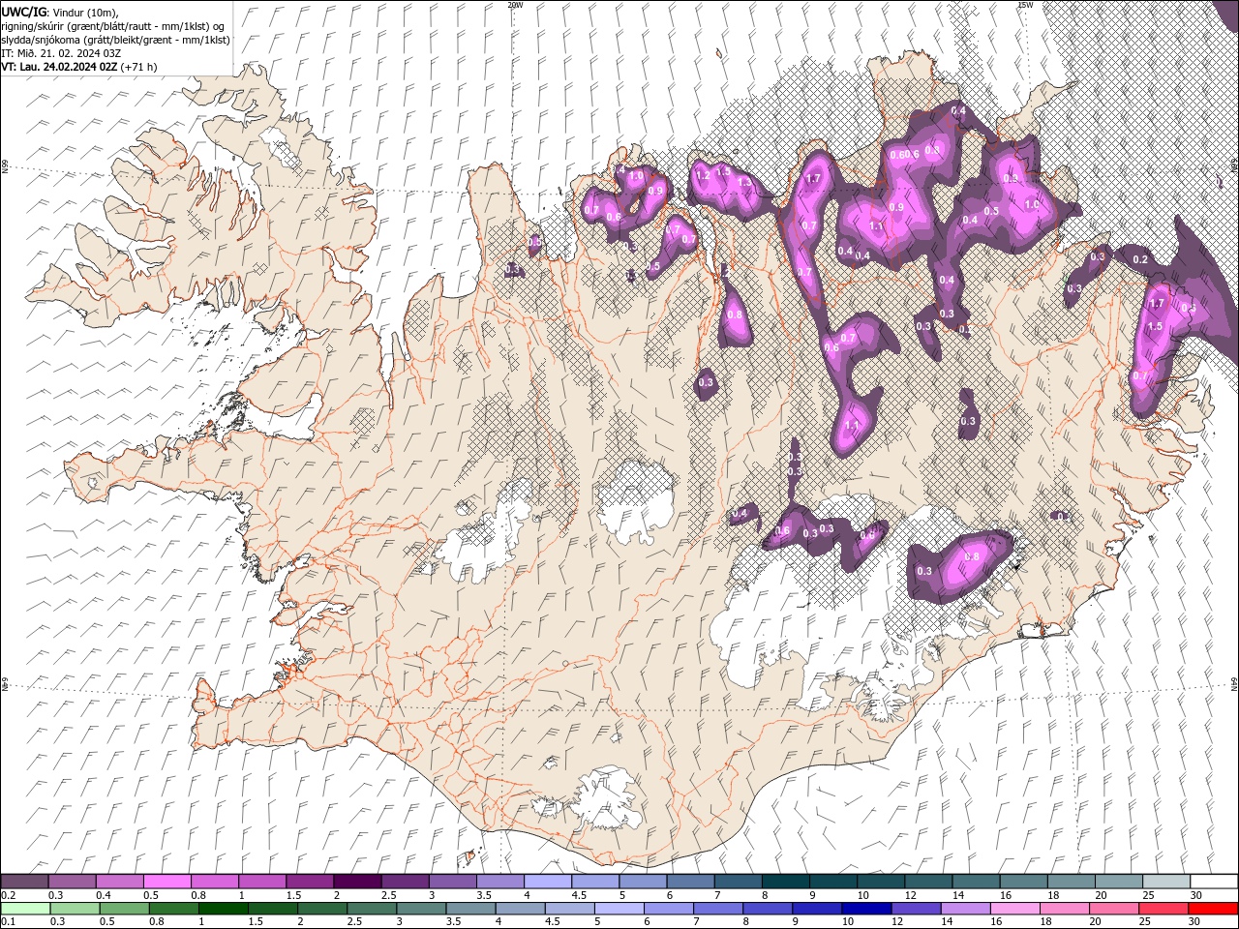This screenshot has height=929, width=1239.
Task: Click the '15W' longitude label
Action: (1025, 5)
